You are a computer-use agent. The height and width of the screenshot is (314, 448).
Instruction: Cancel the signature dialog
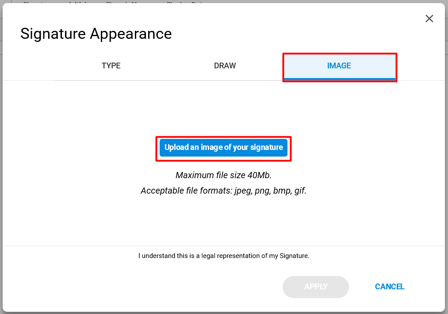pos(390,287)
